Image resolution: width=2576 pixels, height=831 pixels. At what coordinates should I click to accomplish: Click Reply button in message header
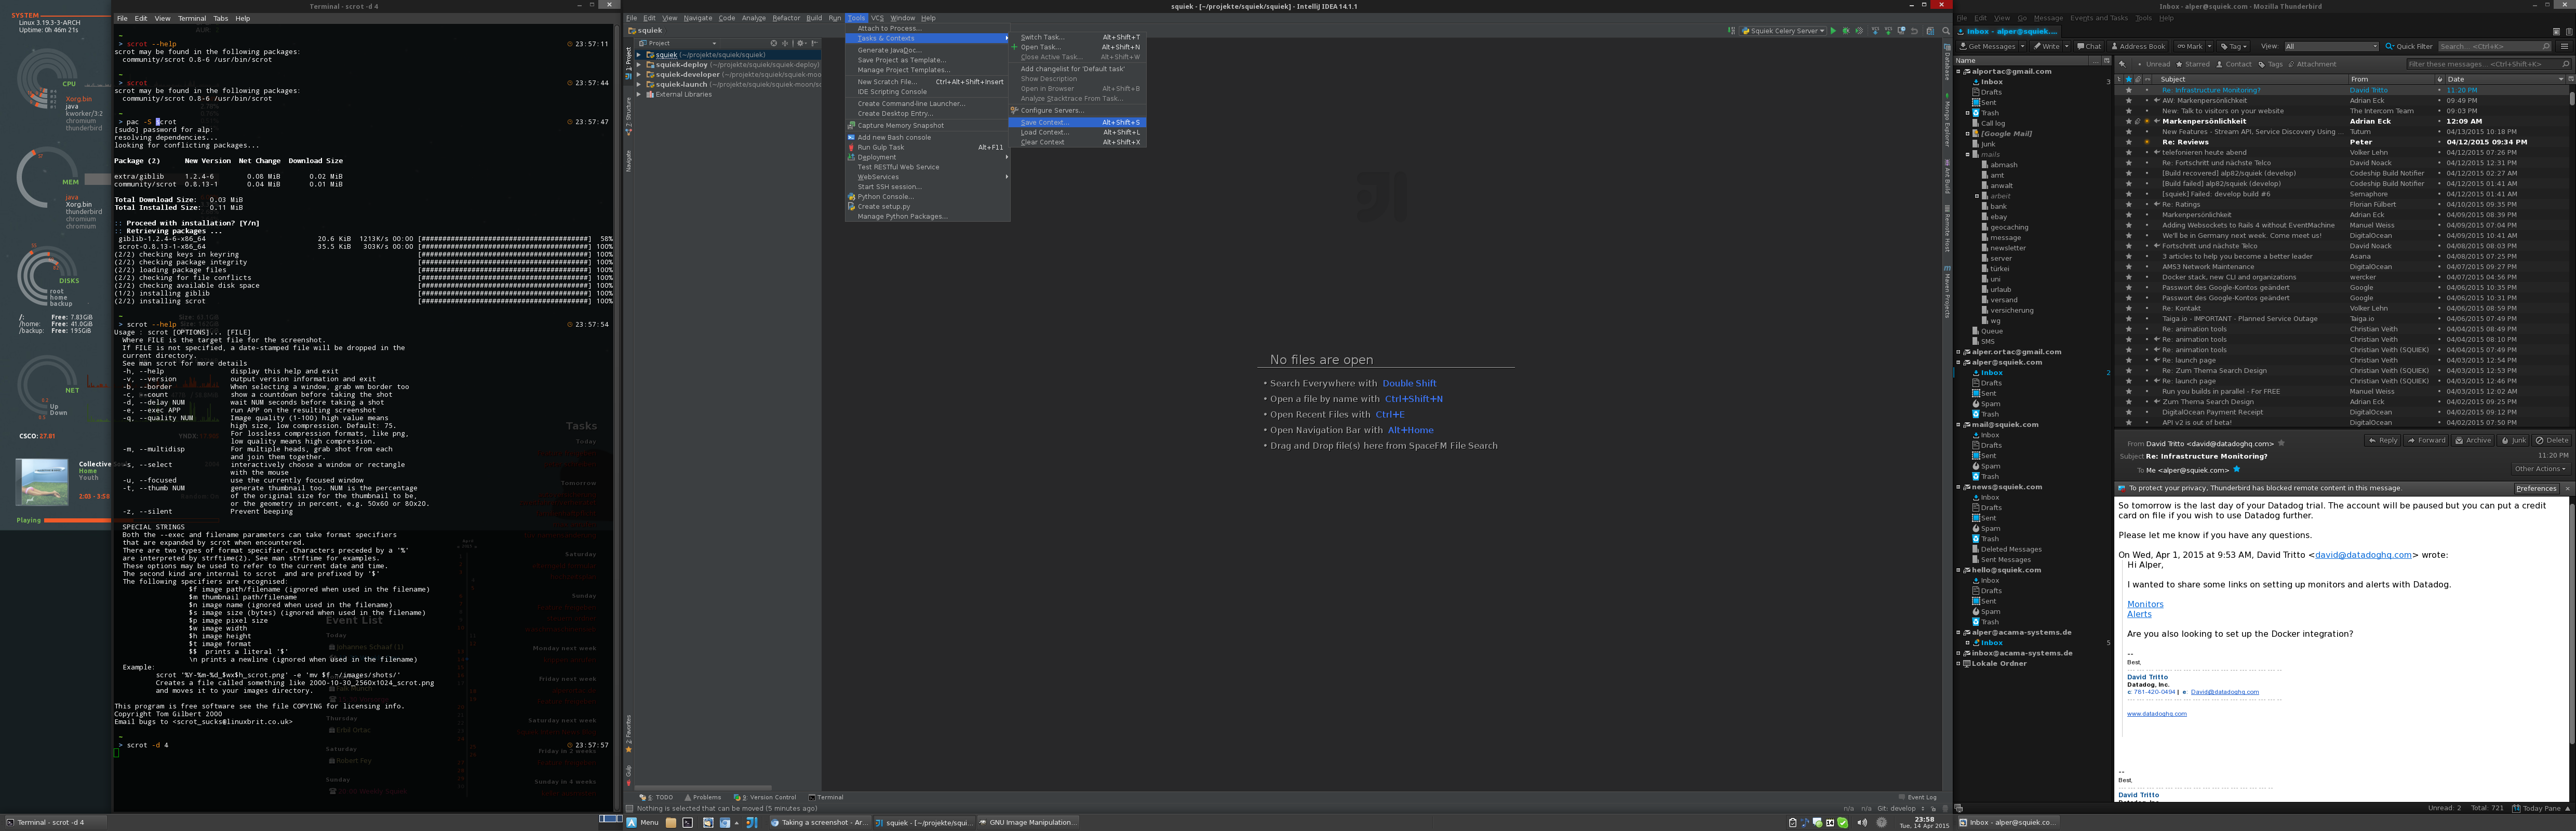(2383, 440)
